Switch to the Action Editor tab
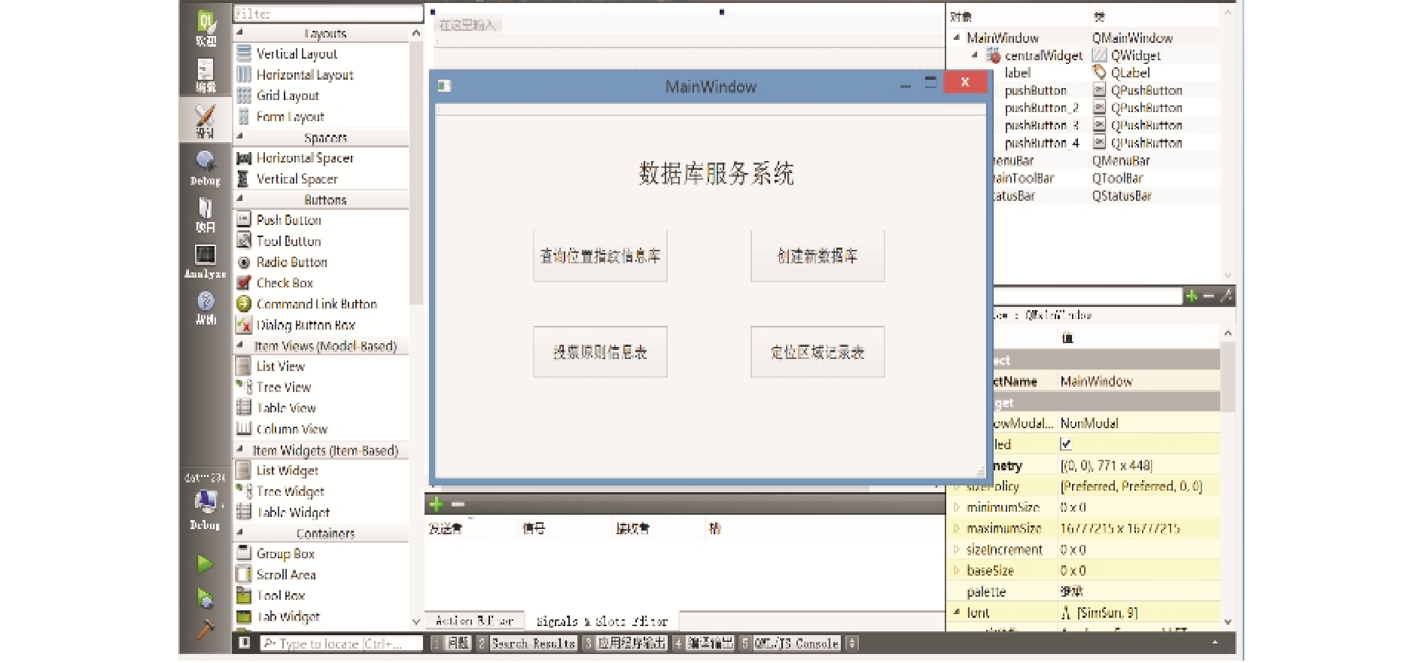This screenshot has height=663, width=1422. pyautogui.click(x=474, y=622)
